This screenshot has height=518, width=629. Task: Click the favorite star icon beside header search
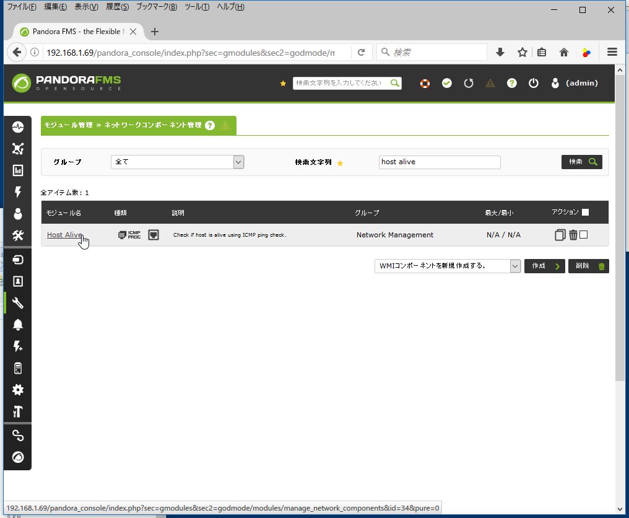[283, 84]
